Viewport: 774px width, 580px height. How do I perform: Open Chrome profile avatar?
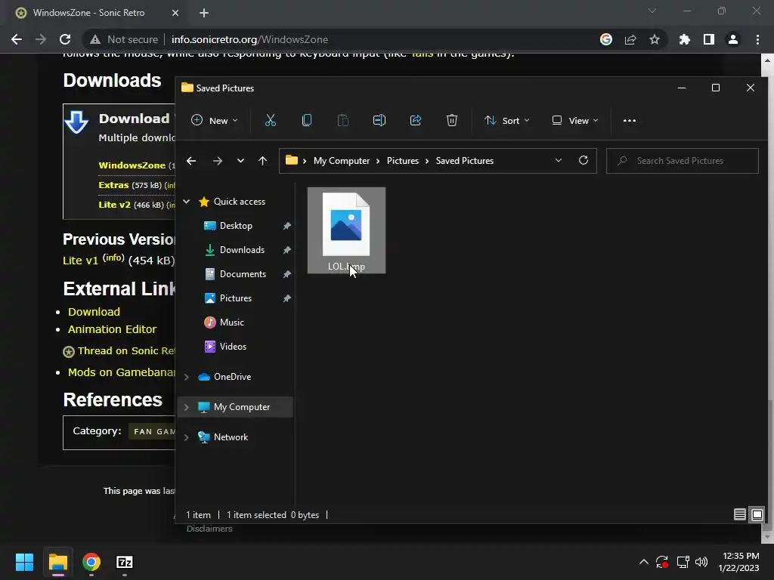(733, 39)
